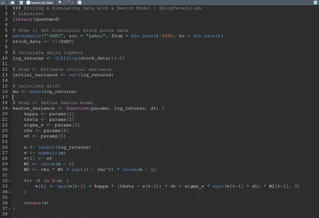
Task: Click the "# Step 3: Define Heston model" comment
Action: point(53,103)
